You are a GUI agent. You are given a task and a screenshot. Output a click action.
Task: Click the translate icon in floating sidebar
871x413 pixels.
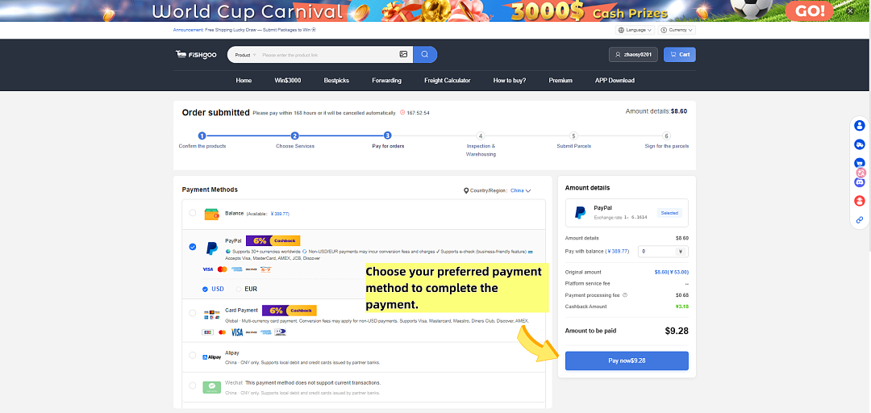862,173
